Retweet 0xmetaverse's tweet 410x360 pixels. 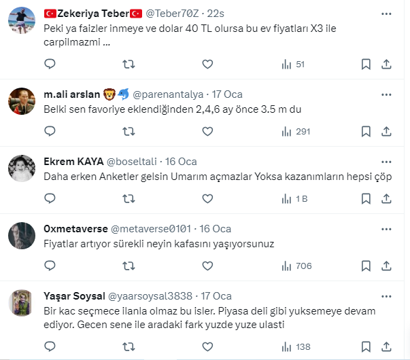[x=128, y=266]
